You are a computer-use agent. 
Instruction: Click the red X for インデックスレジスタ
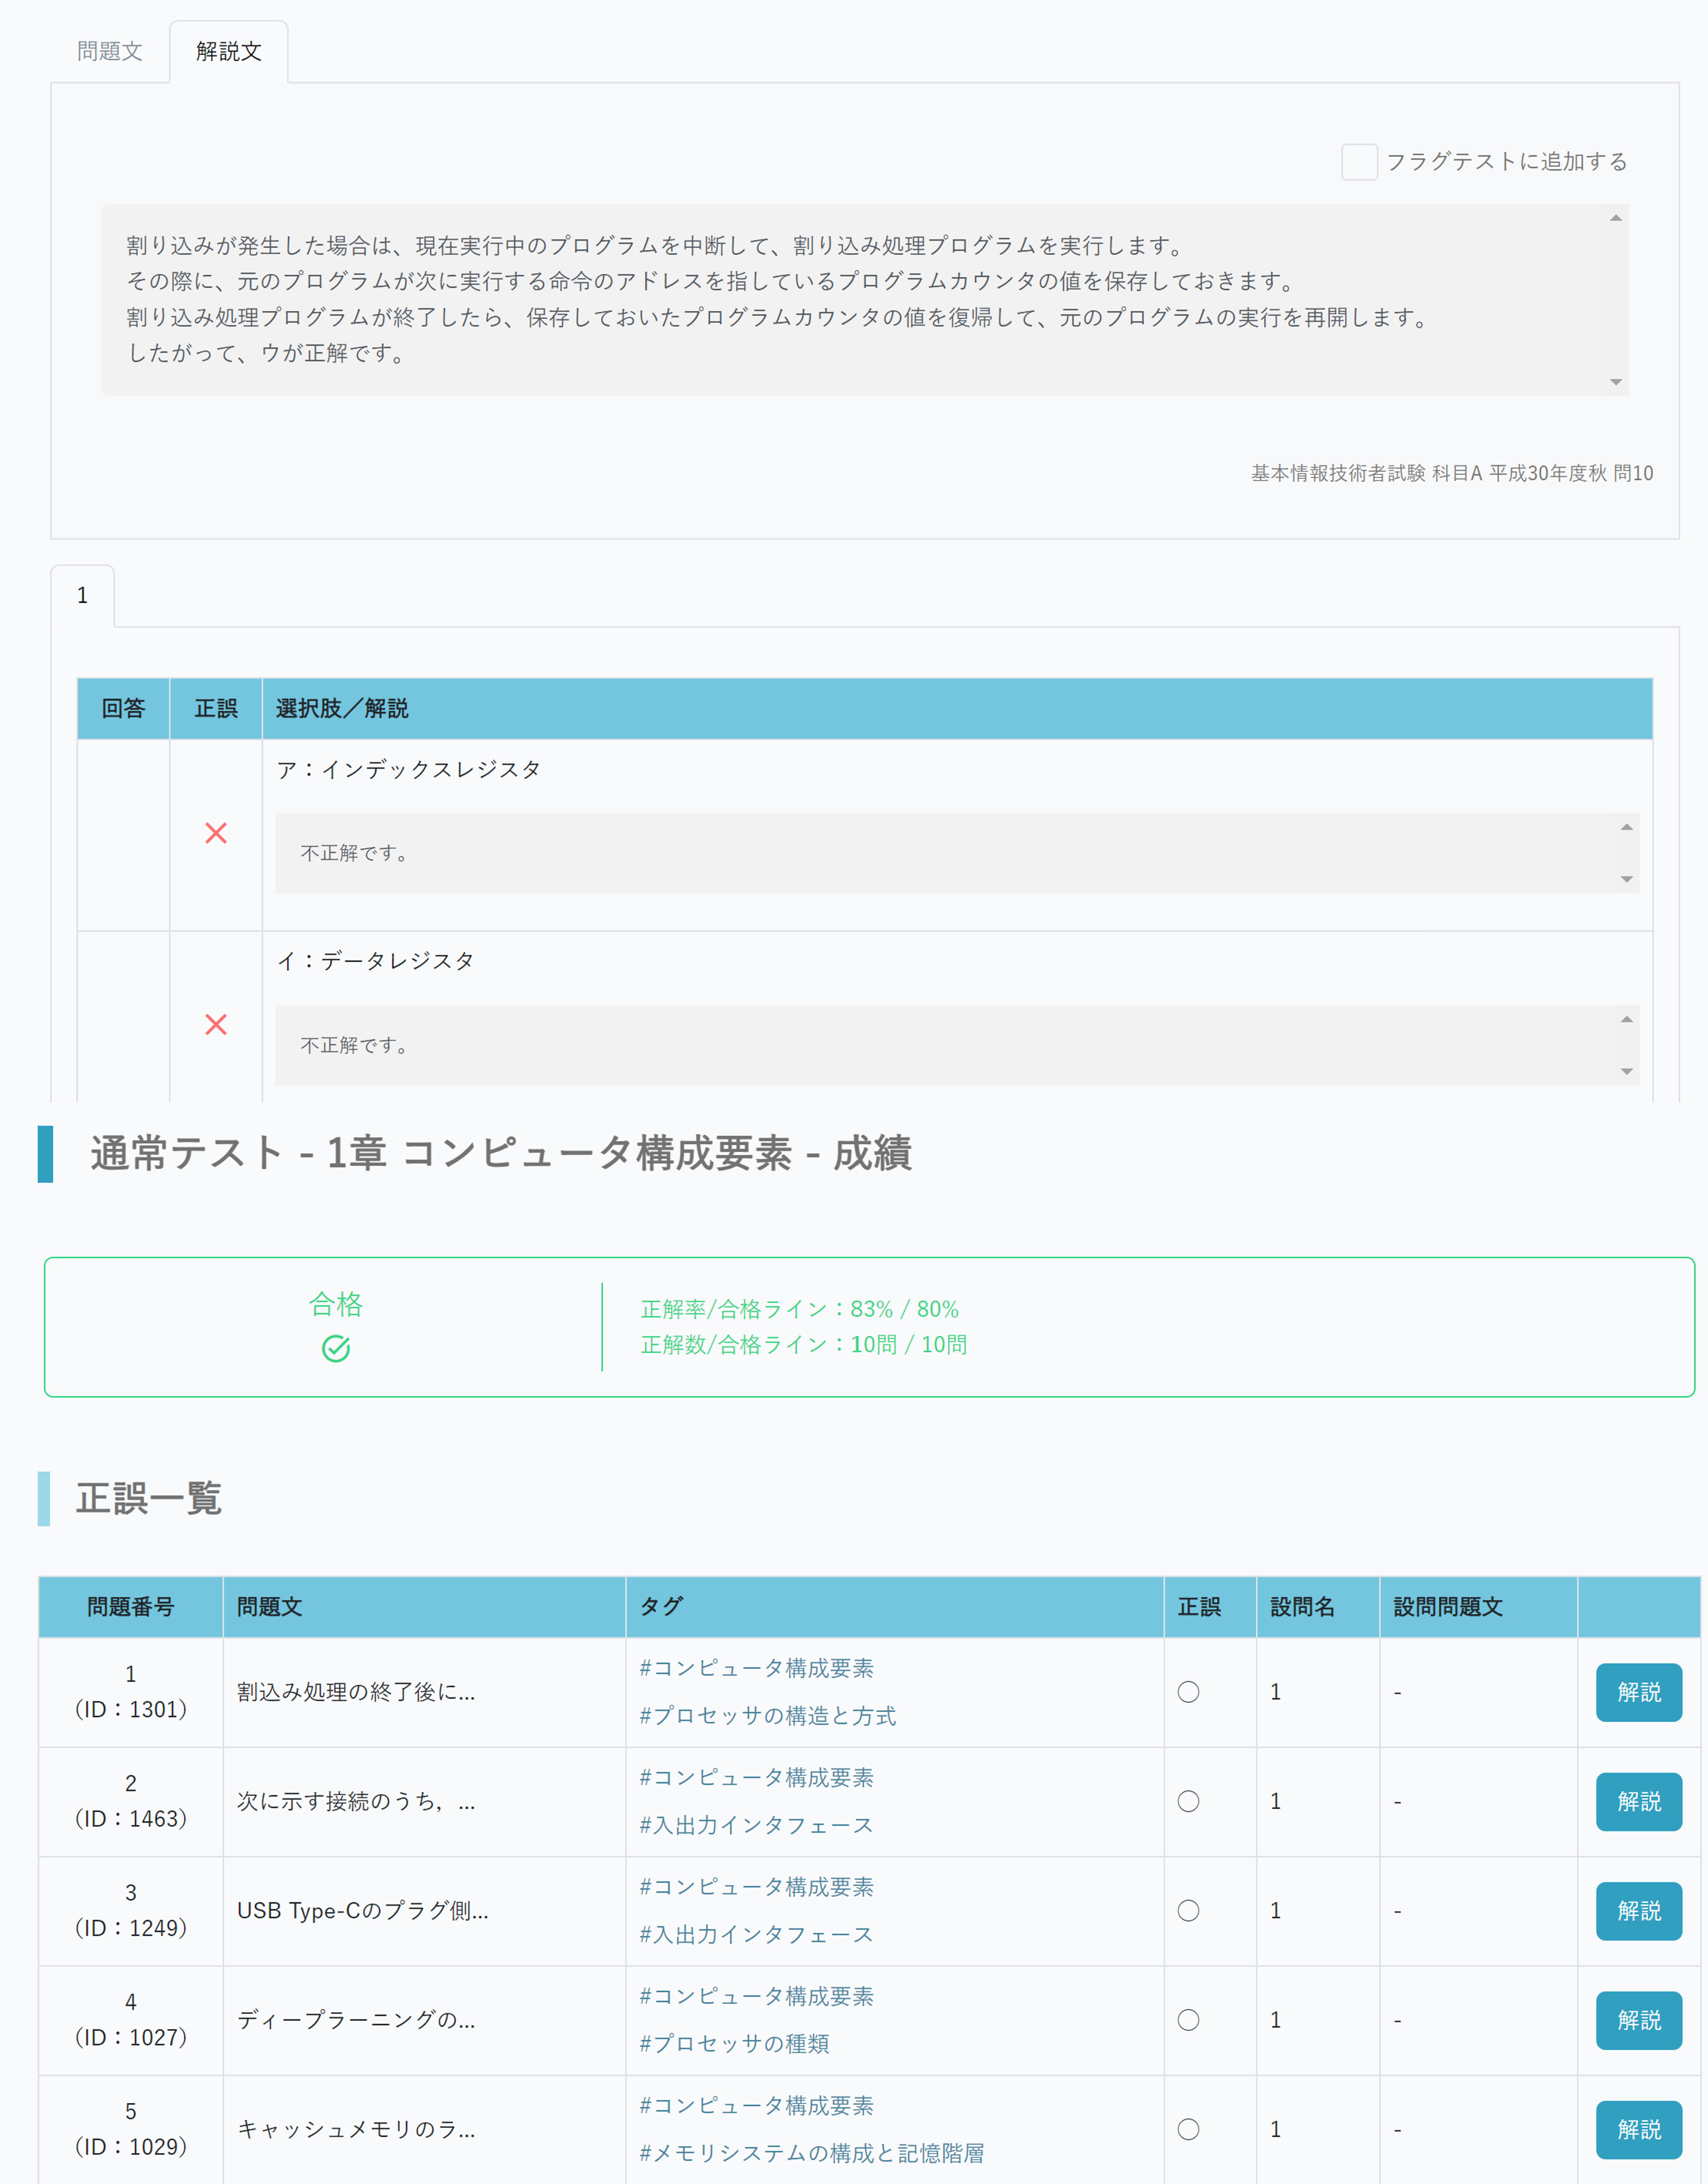(216, 833)
